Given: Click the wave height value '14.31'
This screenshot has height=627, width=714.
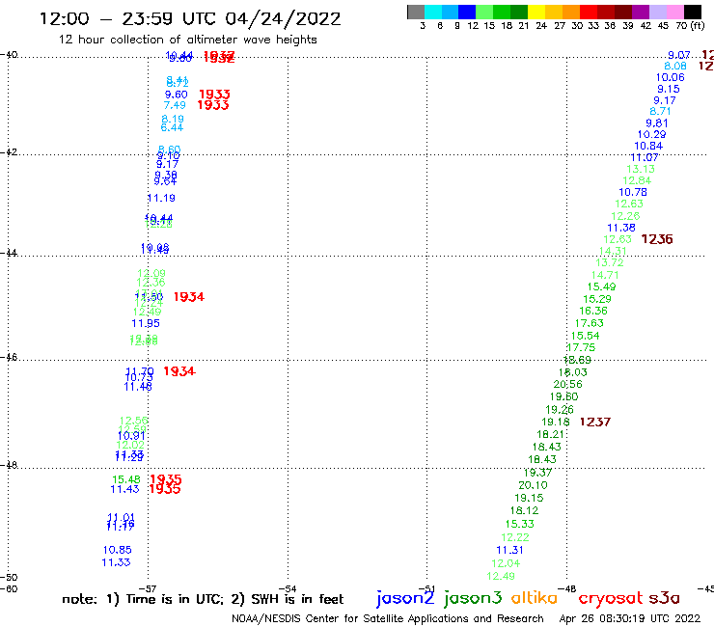Looking at the screenshot, I should (613, 251).
